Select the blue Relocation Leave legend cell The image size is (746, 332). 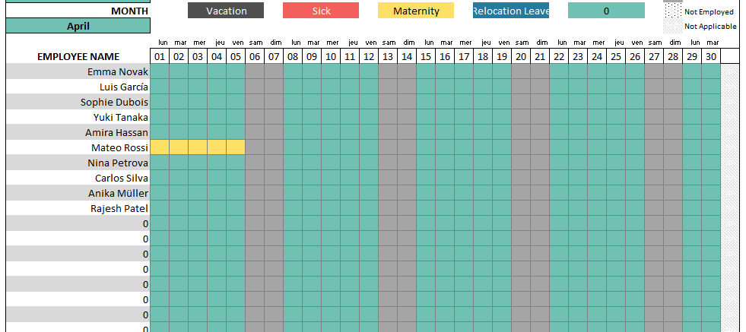pos(511,11)
